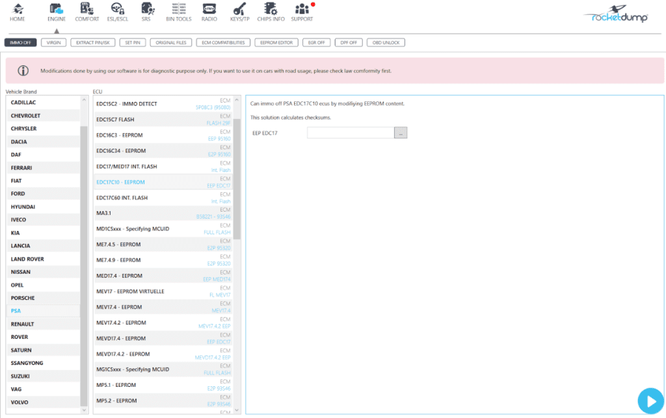
Task: Choose DACIA as vehicle brand
Action: point(43,141)
